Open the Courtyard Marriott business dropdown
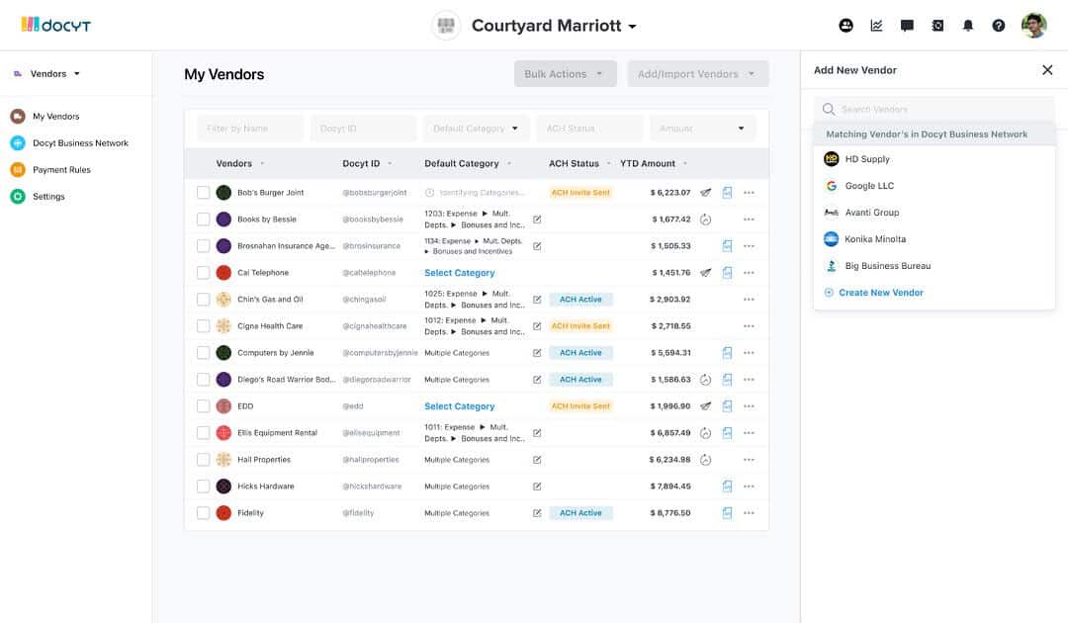1068x623 pixels. click(x=632, y=27)
